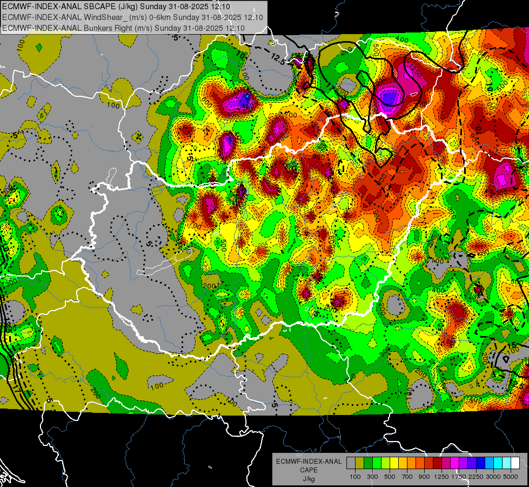Click the J/kg unit label in legend
Viewport: 529px width, 487px height.
[309, 479]
